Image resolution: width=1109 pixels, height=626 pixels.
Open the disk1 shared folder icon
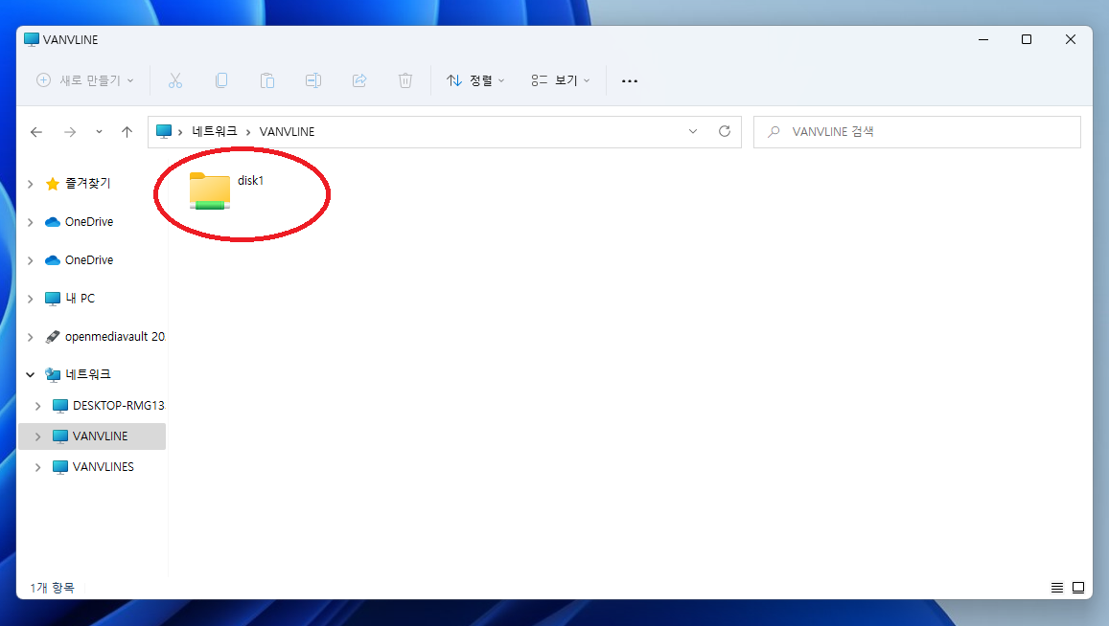click(x=209, y=190)
